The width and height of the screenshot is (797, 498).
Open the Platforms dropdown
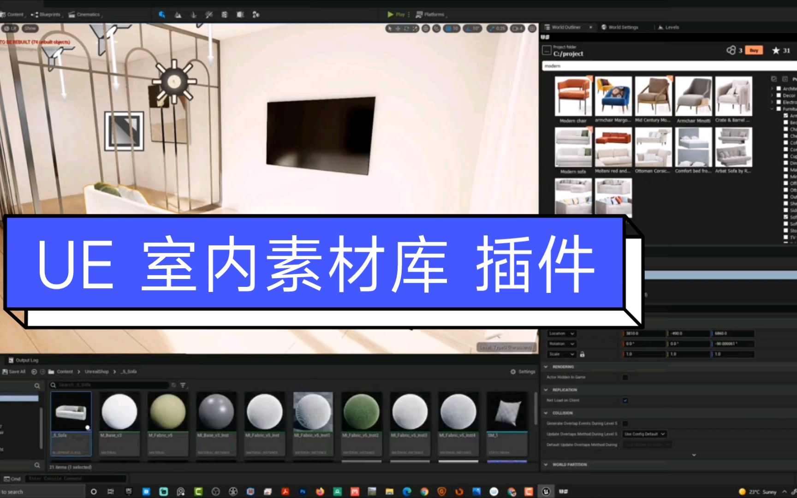tap(431, 14)
